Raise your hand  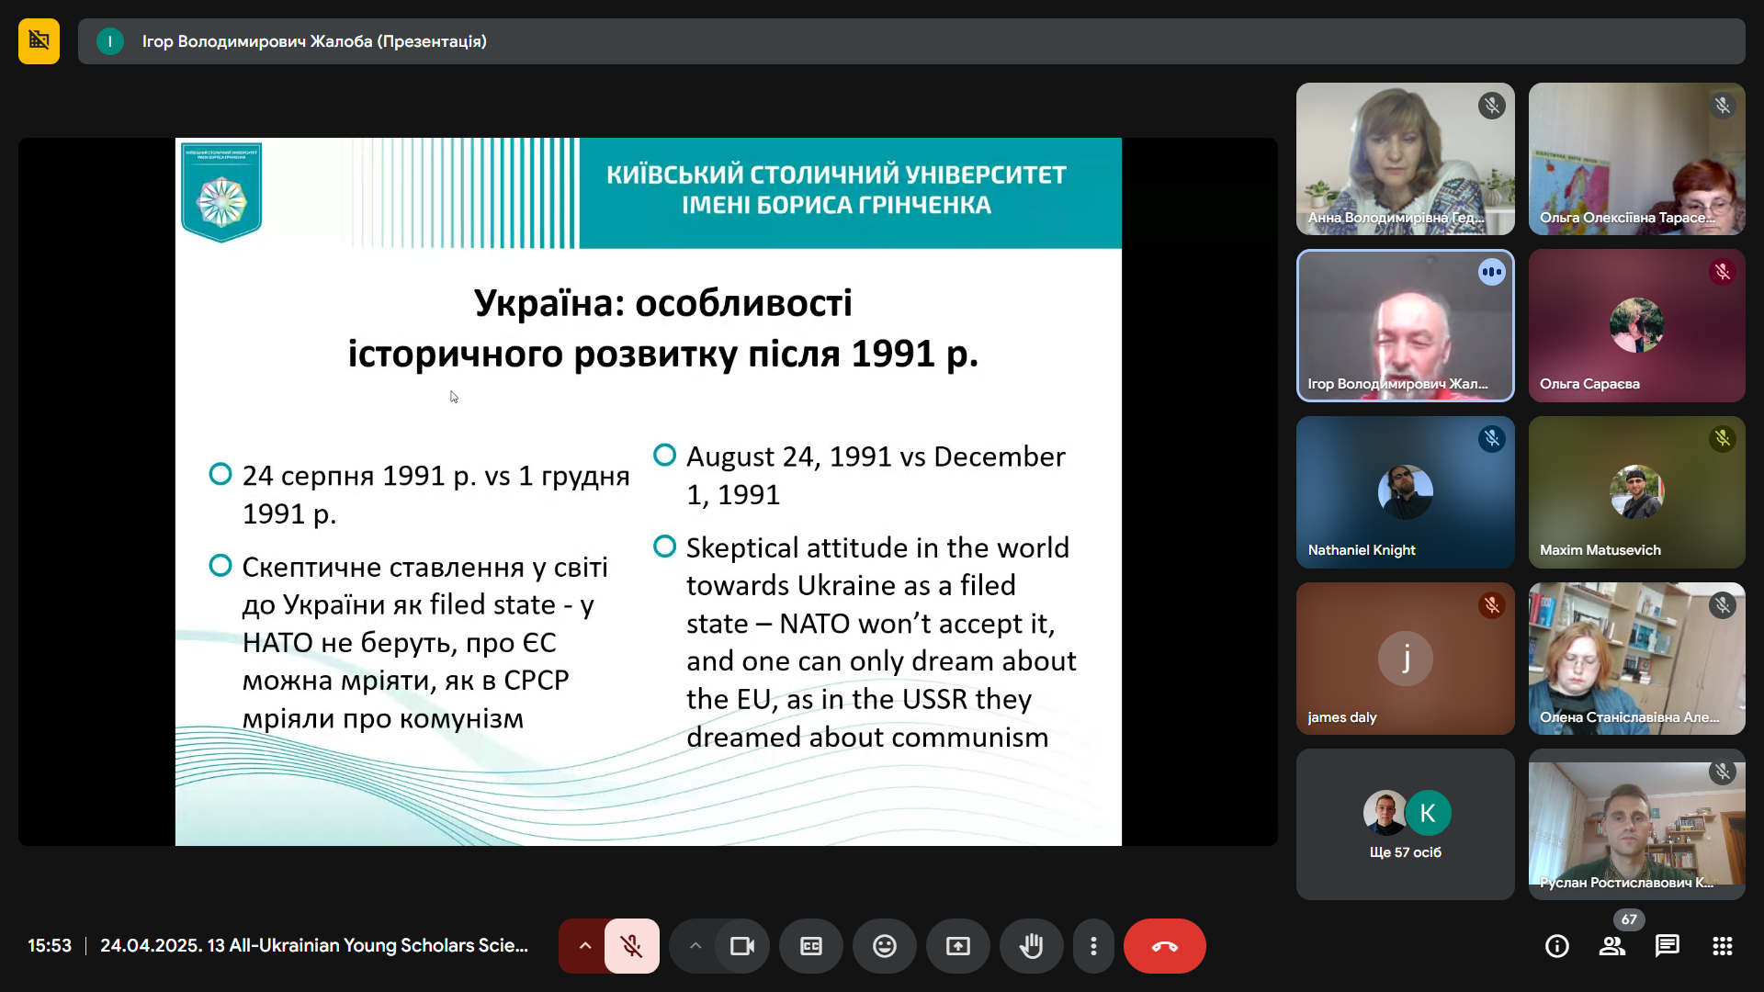pyautogui.click(x=1031, y=946)
